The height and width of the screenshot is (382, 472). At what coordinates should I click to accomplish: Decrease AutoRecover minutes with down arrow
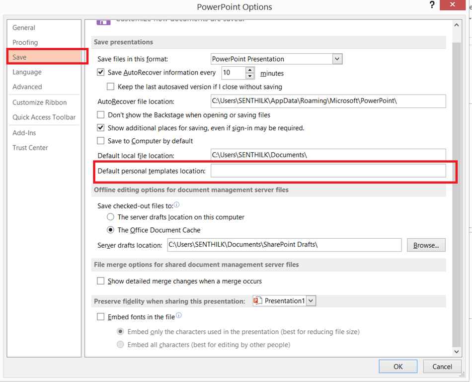pyautogui.click(x=250, y=76)
